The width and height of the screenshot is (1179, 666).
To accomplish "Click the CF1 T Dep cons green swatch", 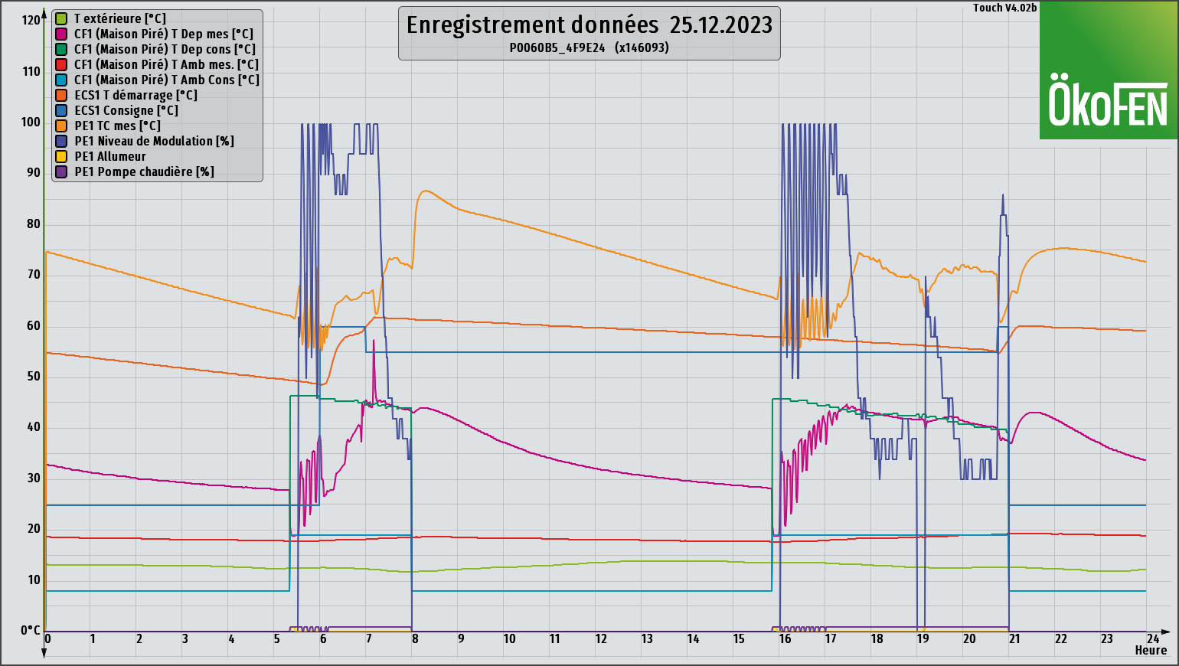I will tap(61, 49).
